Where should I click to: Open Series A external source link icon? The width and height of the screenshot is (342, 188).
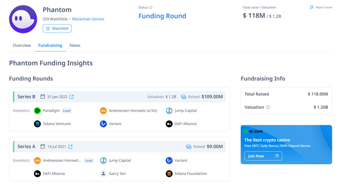click(71, 147)
